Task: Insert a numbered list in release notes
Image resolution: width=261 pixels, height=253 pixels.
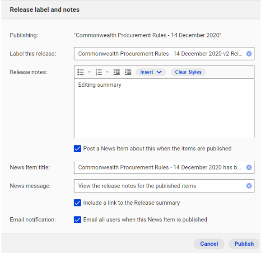Action: pos(99,72)
